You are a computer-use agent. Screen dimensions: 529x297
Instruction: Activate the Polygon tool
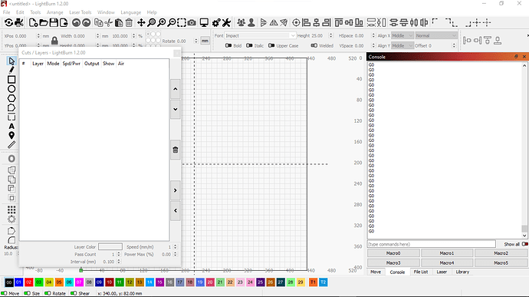[11, 98]
